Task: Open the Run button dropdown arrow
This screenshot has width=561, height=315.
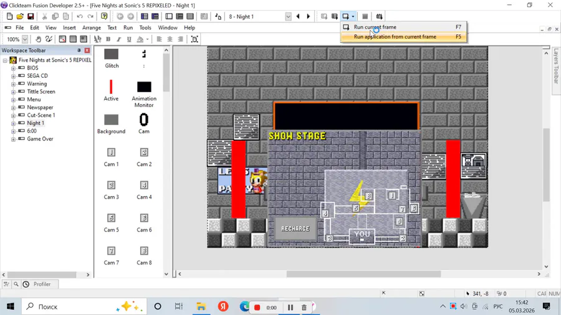Action: coord(353,16)
